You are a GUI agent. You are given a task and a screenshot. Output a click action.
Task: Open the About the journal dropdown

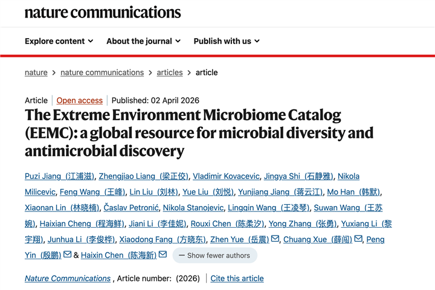click(144, 41)
